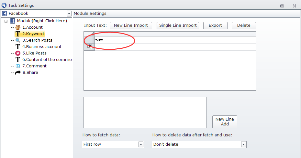Viewport: 301px width, 158px height.
Task: Click the Search Posts magnifier icon
Action: tap(18, 40)
